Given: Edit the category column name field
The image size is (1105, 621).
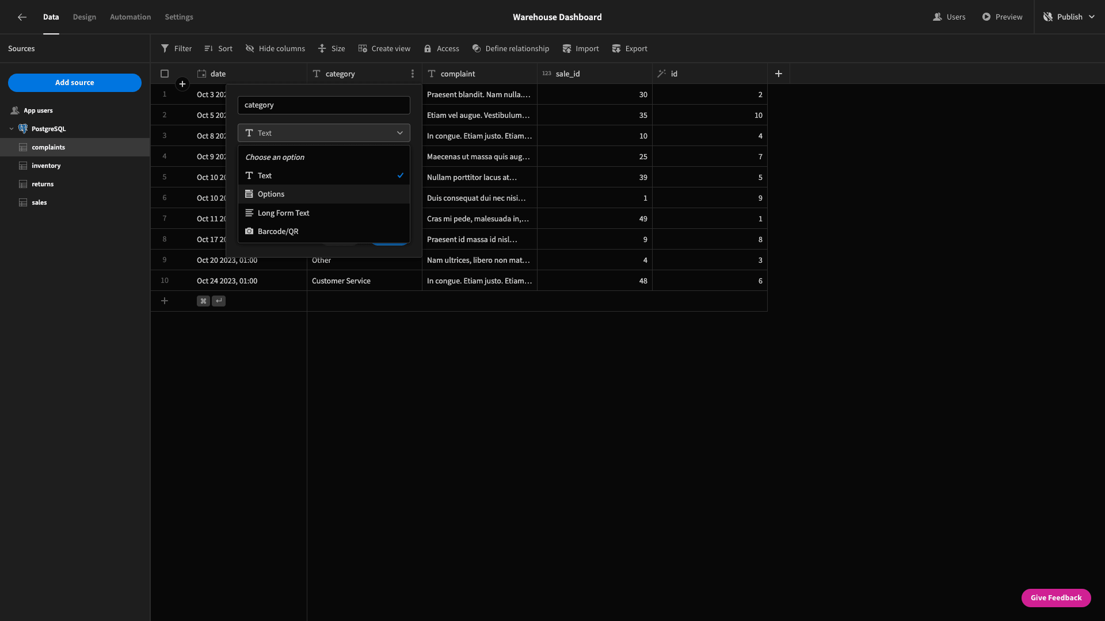Looking at the screenshot, I should [x=324, y=105].
